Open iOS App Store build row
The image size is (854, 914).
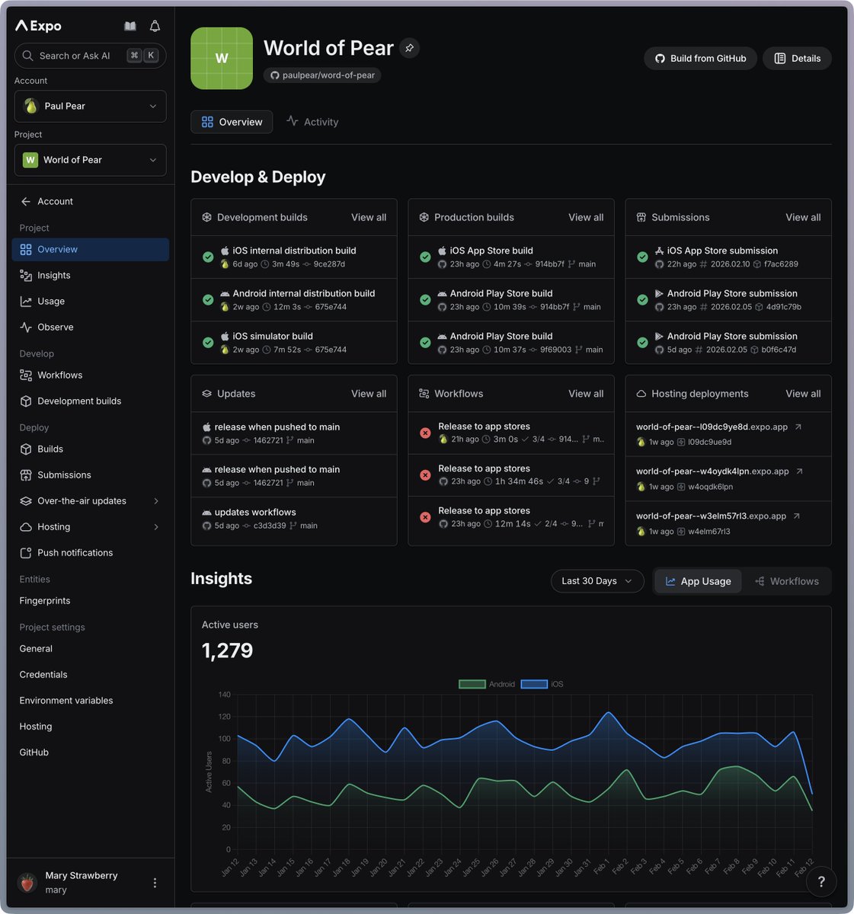coord(511,257)
